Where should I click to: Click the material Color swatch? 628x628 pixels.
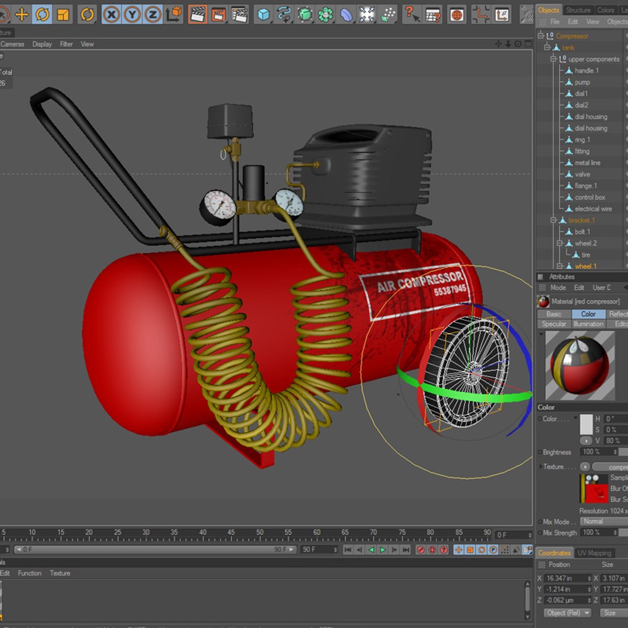point(586,424)
